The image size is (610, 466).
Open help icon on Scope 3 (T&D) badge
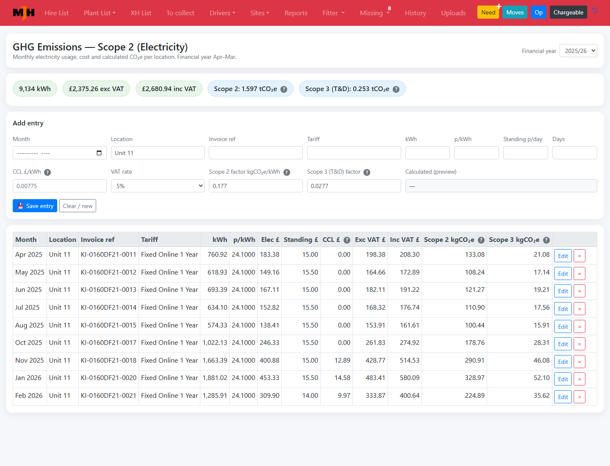[396, 89]
